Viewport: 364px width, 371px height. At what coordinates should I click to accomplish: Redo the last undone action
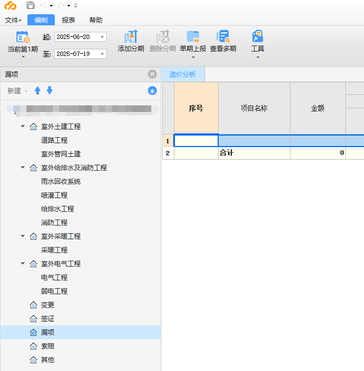coord(61,5)
